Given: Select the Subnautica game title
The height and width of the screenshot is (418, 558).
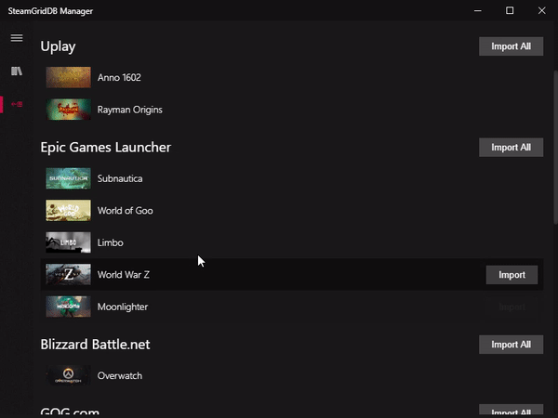Looking at the screenshot, I should tap(120, 178).
